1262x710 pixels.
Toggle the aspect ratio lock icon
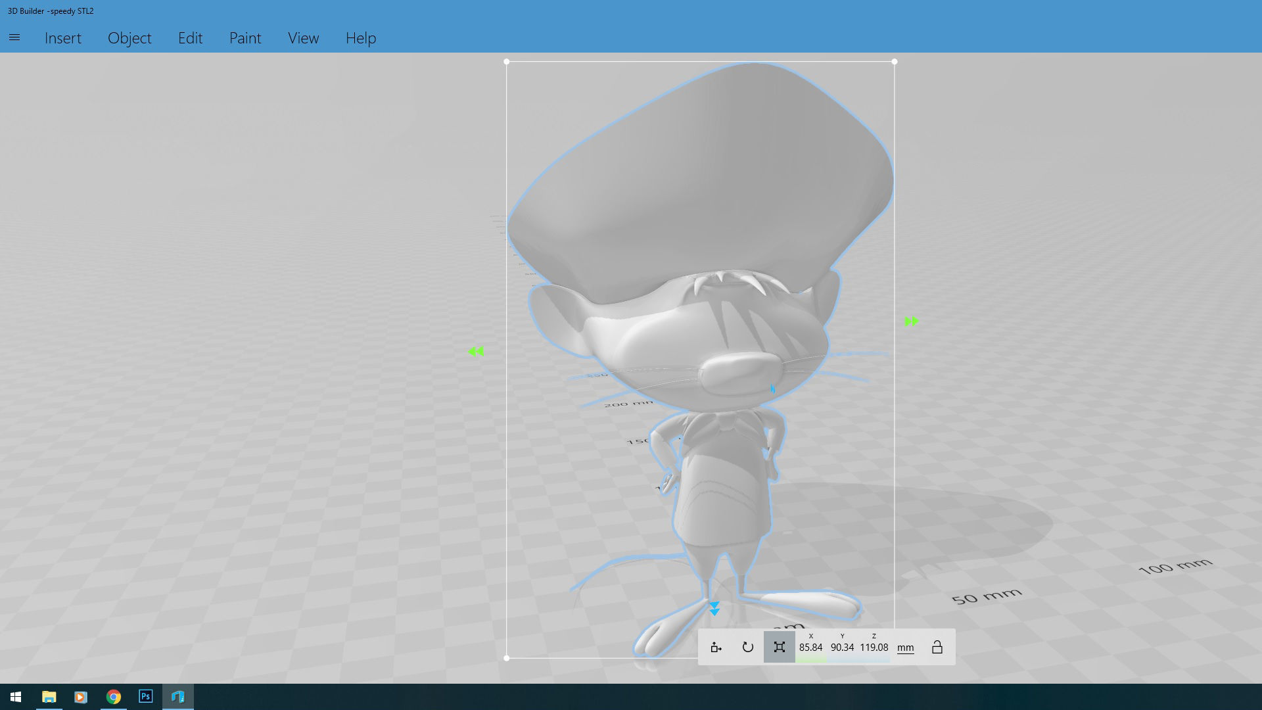click(937, 648)
